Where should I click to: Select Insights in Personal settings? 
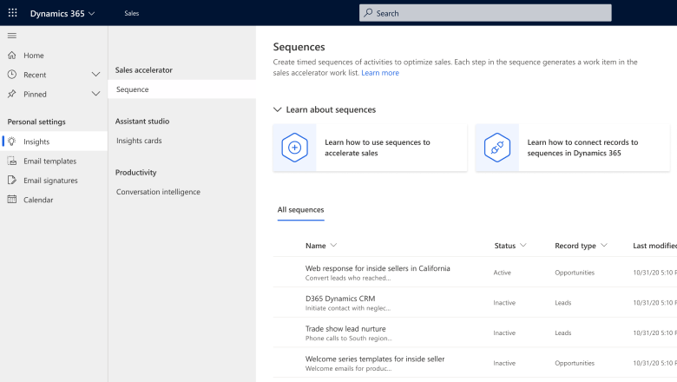pyautogui.click(x=36, y=142)
